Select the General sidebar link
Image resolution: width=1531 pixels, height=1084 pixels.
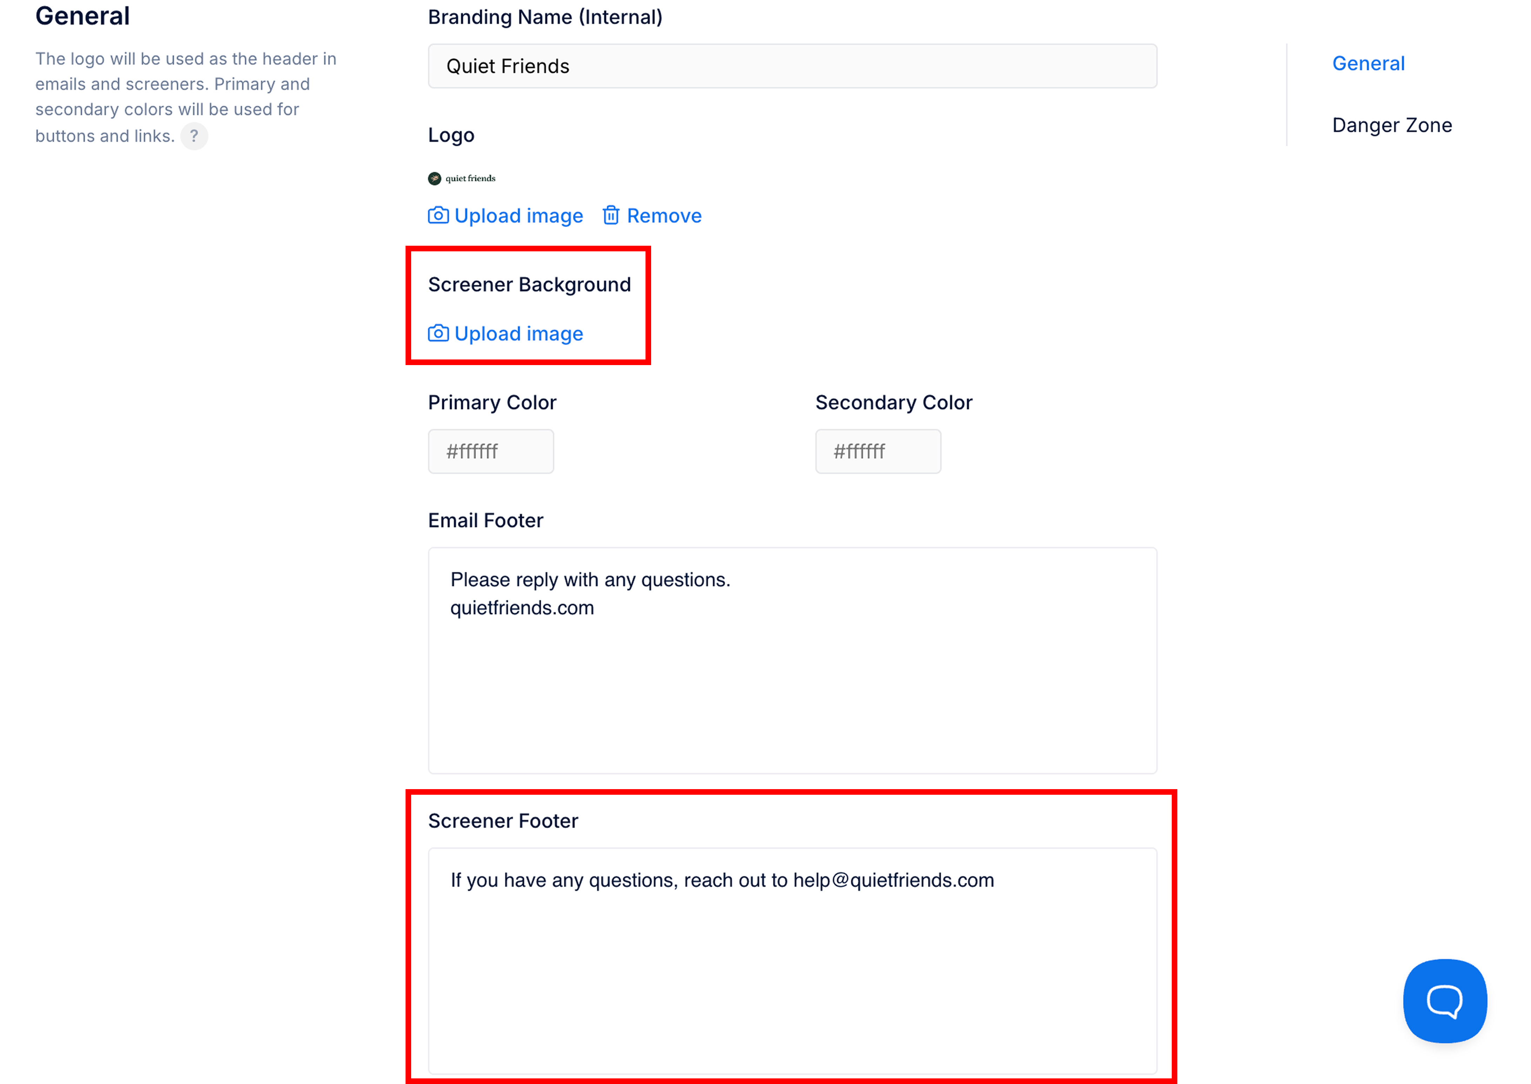1368,64
